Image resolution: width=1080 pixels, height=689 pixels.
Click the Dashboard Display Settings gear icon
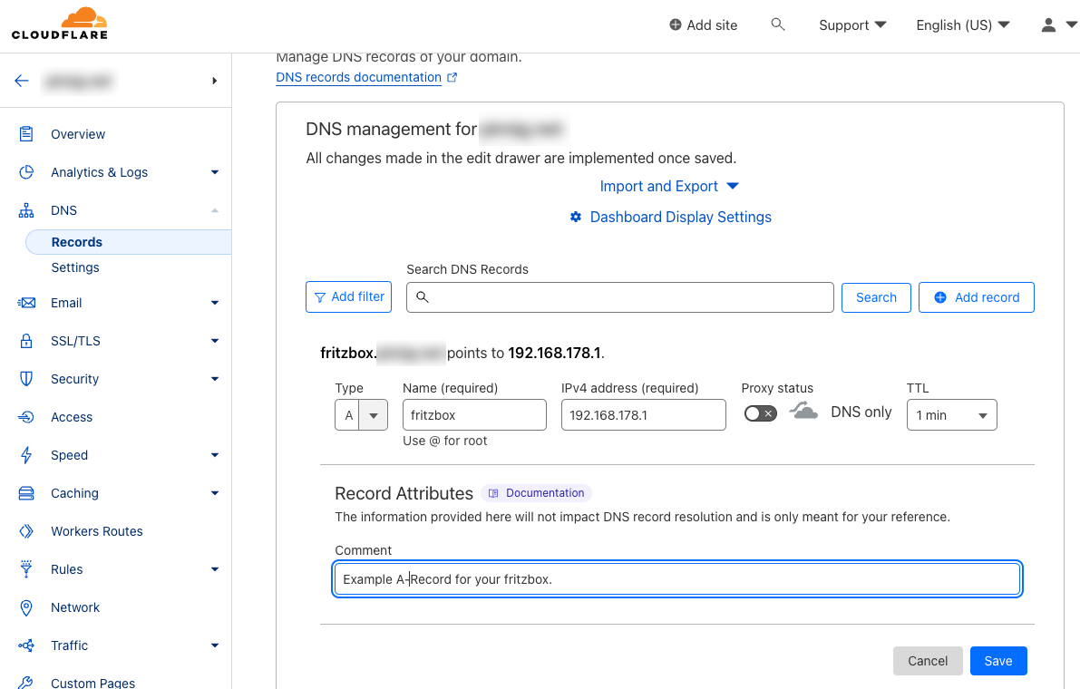pyautogui.click(x=576, y=217)
